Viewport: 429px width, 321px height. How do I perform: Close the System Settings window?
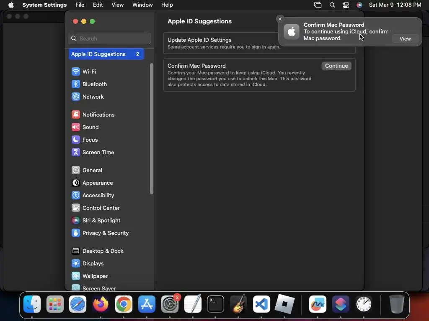pos(75,21)
